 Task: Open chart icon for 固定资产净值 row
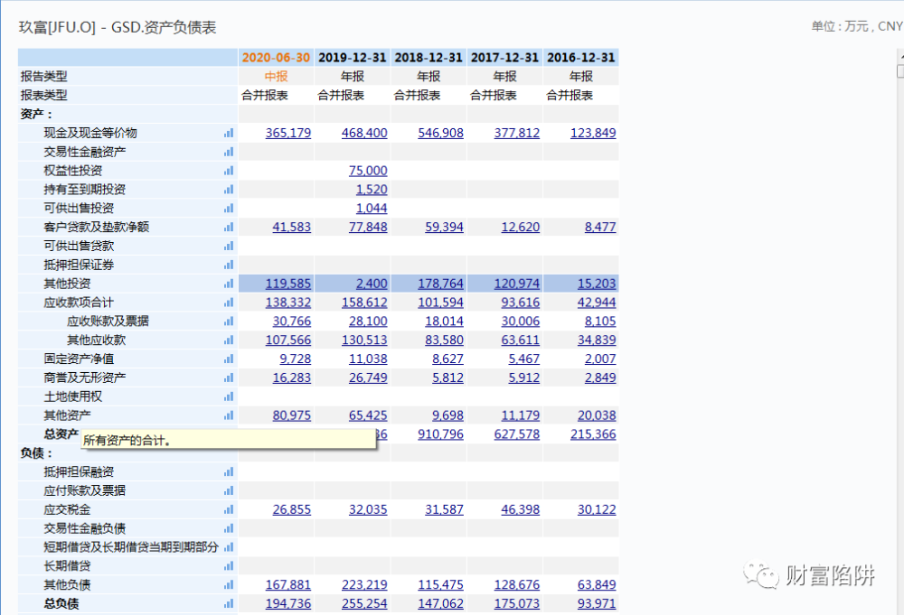coord(229,359)
